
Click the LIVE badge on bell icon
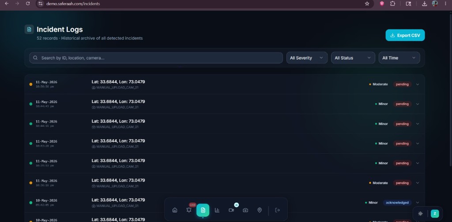pyautogui.click(x=192, y=205)
